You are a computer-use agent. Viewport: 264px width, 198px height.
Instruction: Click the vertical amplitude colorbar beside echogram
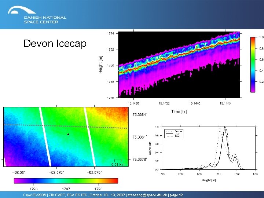coord(253,65)
